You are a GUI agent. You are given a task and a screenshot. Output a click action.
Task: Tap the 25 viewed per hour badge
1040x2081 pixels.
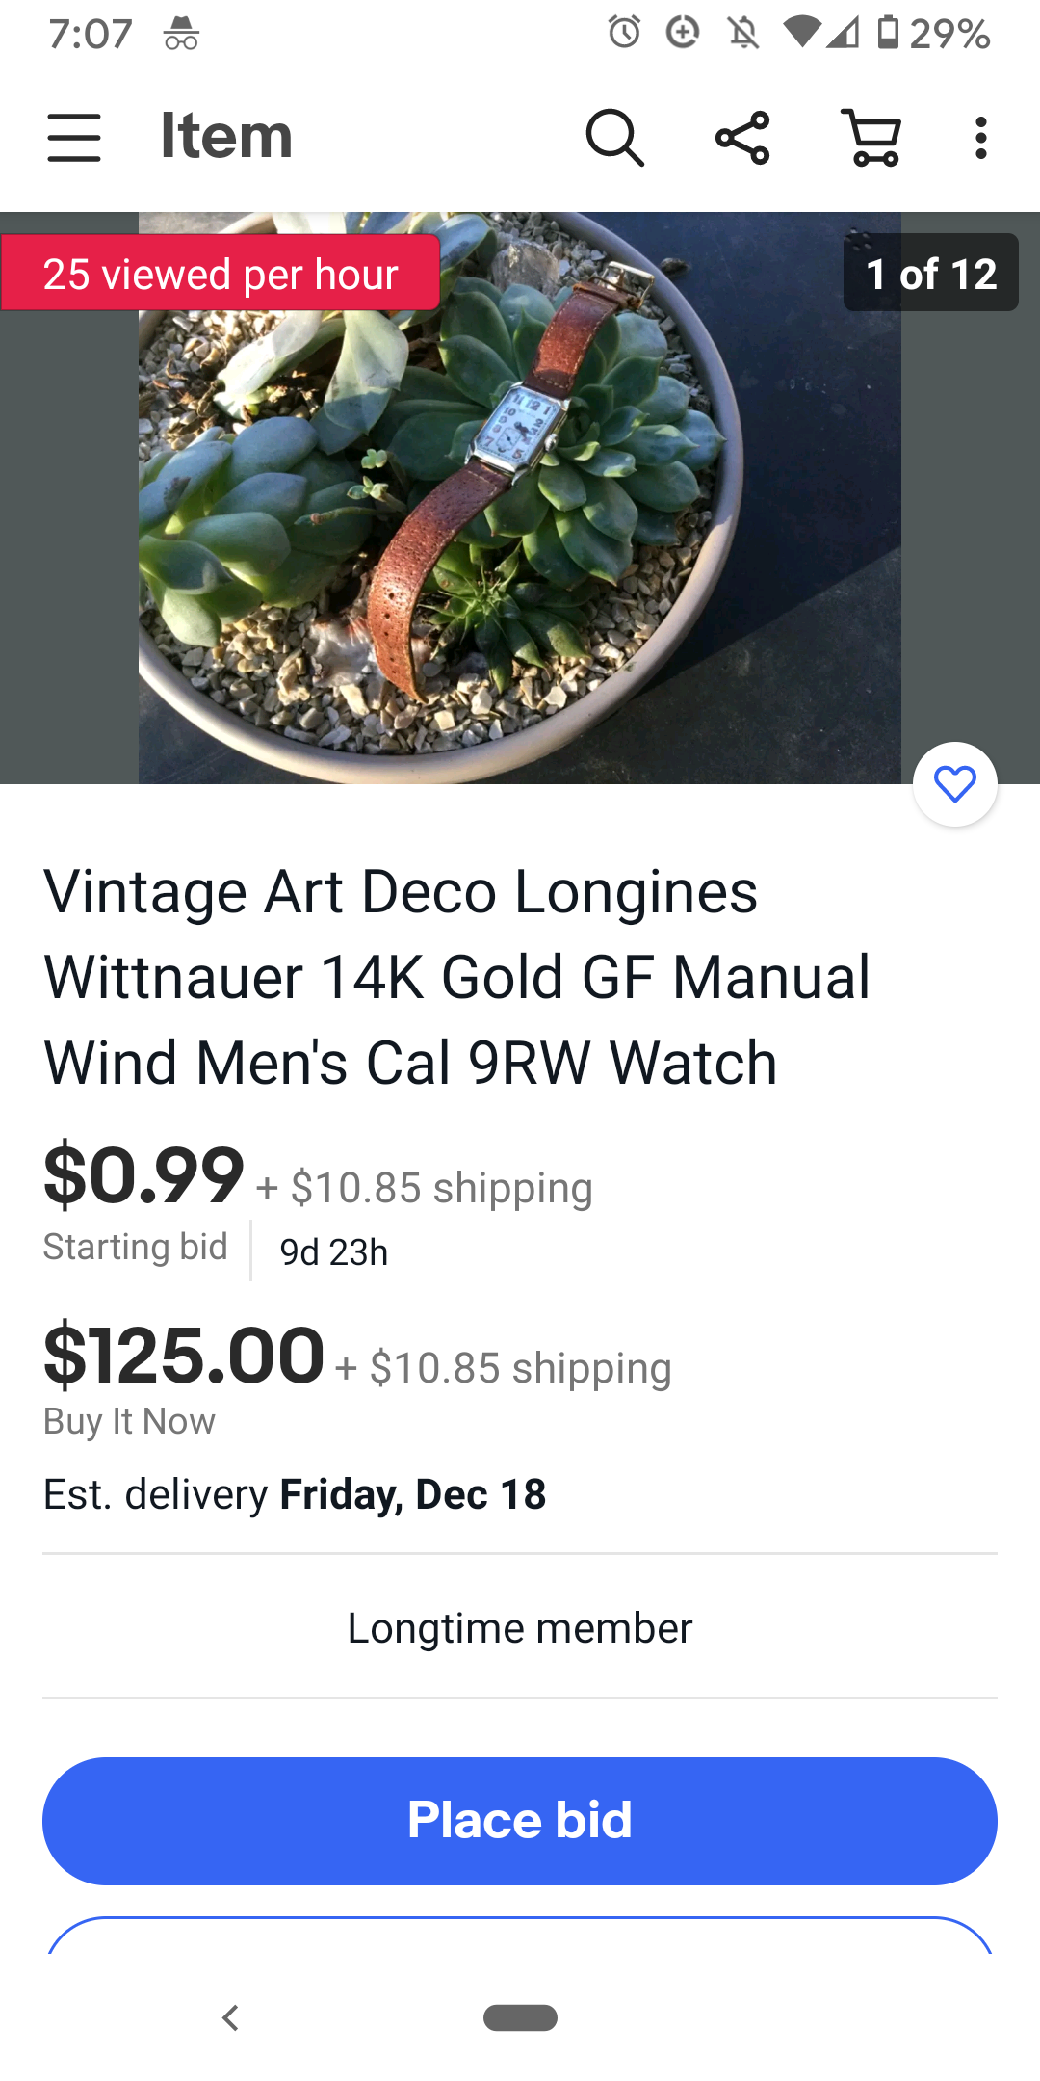point(221,274)
